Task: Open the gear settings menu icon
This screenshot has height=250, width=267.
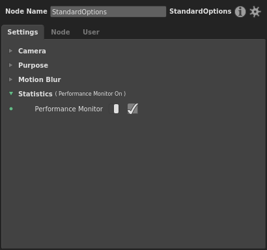Action: pyautogui.click(x=255, y=12)
